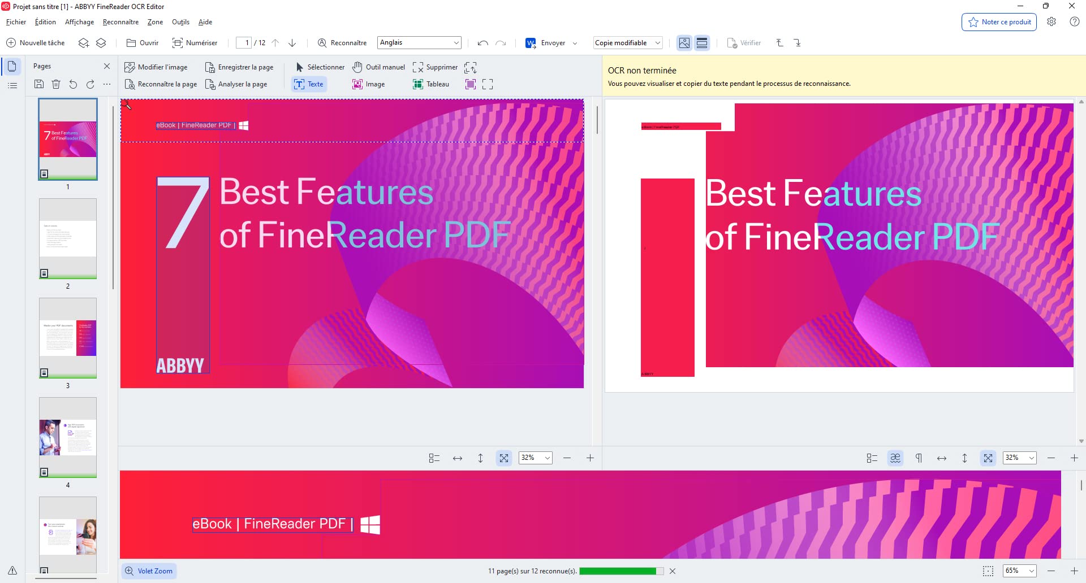Cancel recognition next to the progress bar
Screen dimensions: 1086x583
coord(673,571)
